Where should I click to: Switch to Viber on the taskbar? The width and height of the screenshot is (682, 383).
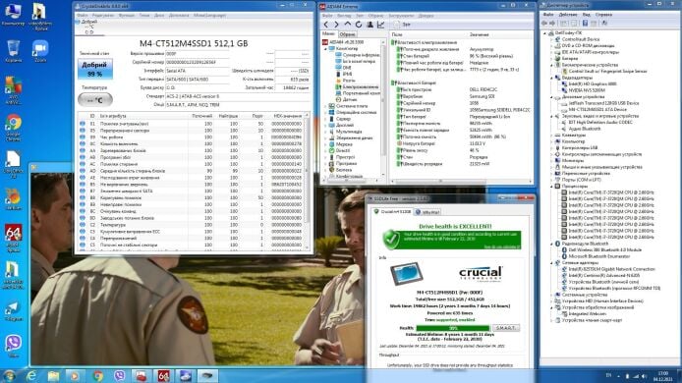[x=119, y=375]
